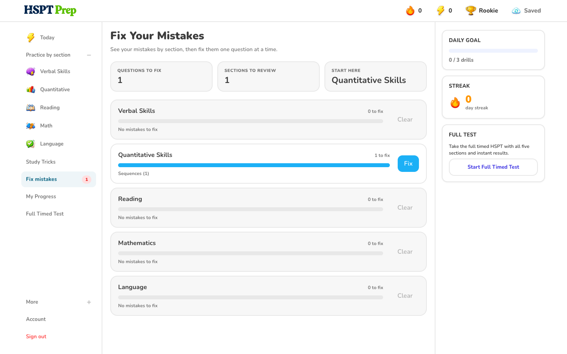This screenshot has height=354, width=567.
Task: Click the Rookie trophy icon
Action: [x=471, y=11]
